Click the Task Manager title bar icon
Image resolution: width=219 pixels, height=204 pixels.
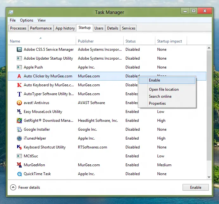point(11,12)
